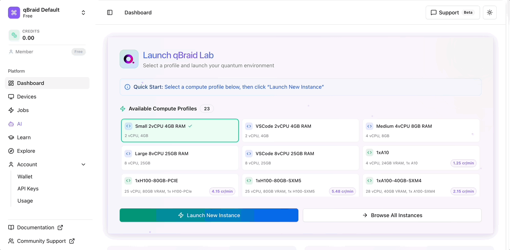Select the 1xH100-80GB-SXM5 profile
This screenshot has height=250, width=510.
tap(301, 185)
